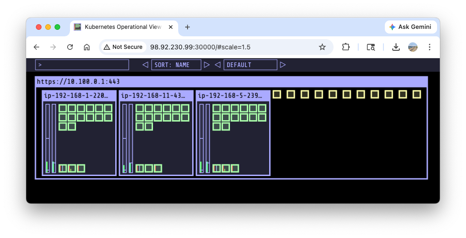Screen dimensions: 466x238
Task: Click the Ask Gemini button
Action: point(410,27)
